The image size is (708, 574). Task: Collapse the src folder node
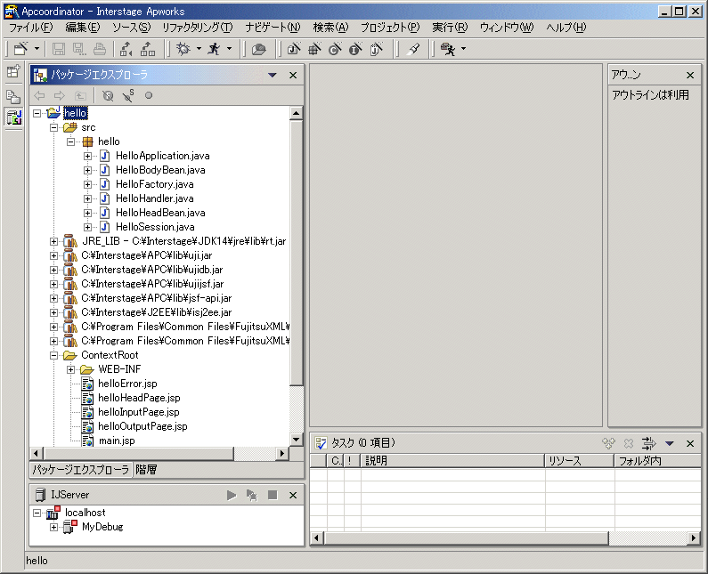[x=53, y=128]
